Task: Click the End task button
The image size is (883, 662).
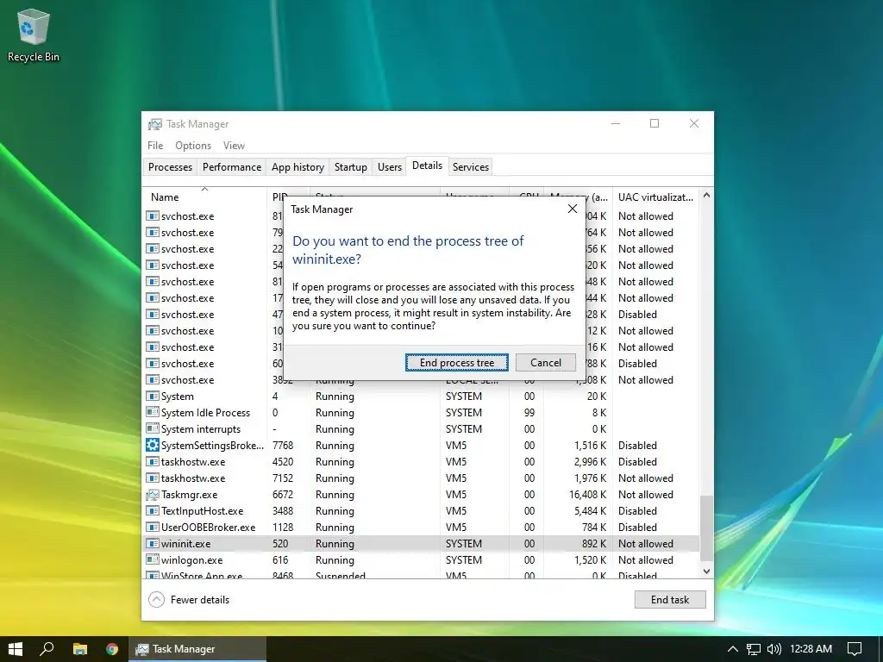Action: click(x=669, y=600)
